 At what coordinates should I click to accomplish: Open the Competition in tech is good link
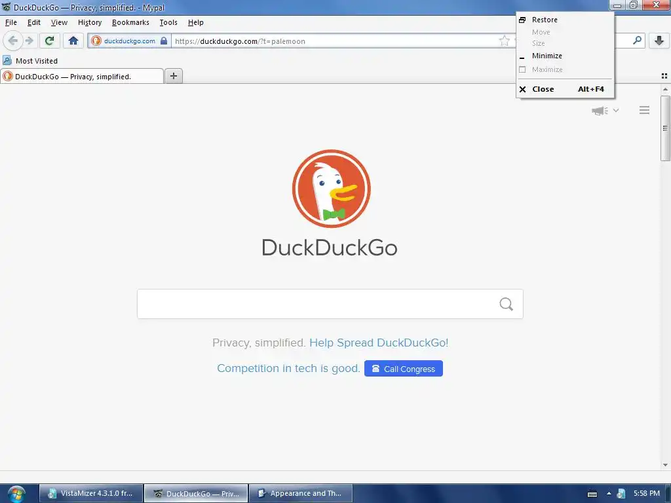(x=288, y=368)
